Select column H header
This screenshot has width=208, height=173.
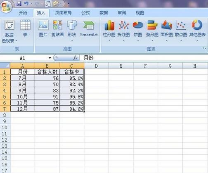[195, 66]
